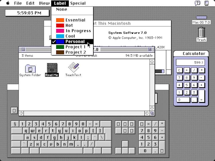Click the Key Caps numeric keypad asterisk
This screenshot has height=161, width=215.
[162, 124]
